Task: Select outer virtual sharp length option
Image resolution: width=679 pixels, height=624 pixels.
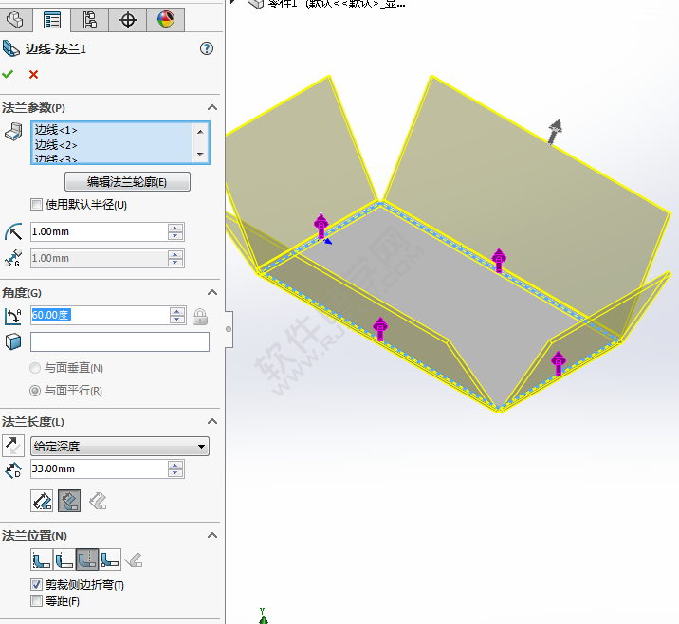Action: (x=42, y=501)
